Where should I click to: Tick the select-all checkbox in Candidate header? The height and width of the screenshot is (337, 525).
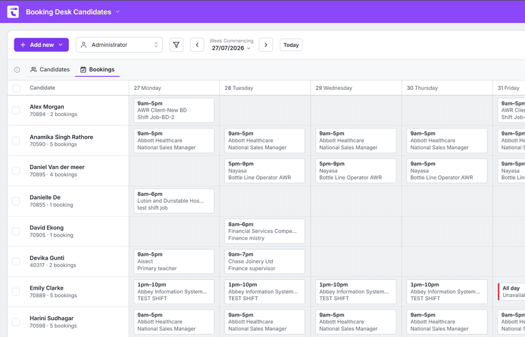(x=16, y=88)
